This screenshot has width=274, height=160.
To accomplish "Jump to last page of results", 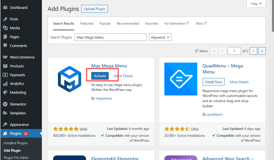I will [262, 51].
